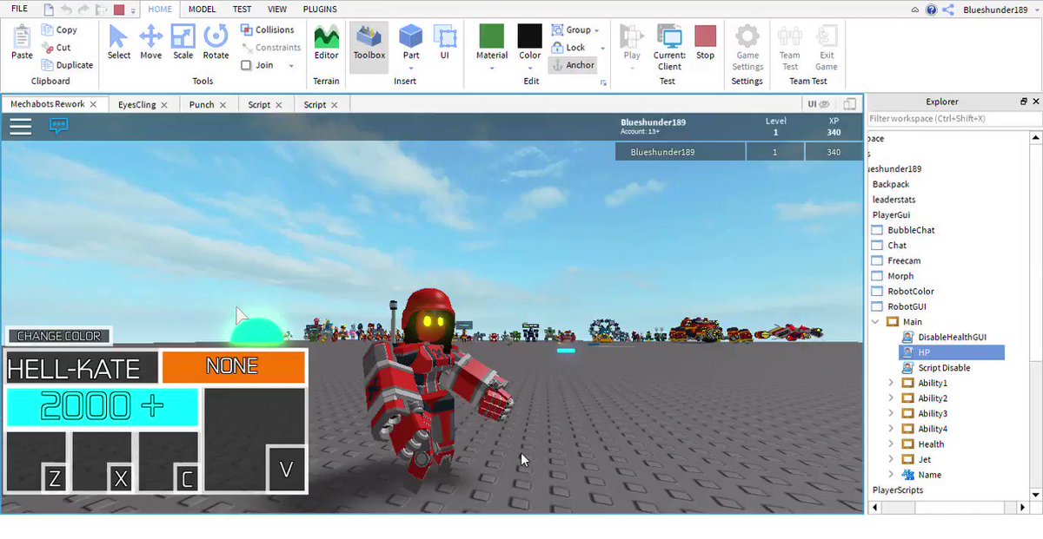Close the Mechabots Rework tab

[93, 104]
